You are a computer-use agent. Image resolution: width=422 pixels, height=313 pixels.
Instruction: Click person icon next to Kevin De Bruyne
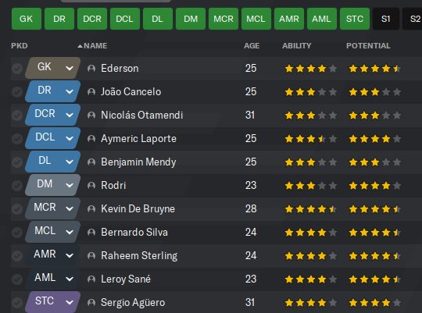pyautogui.click(x=91, y=209)
